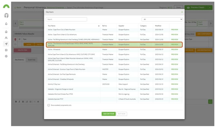Image resolution: width=216 pixels, height=128 pixels.
Task: Sort by the Ref no. column header
Action: (x=104, y=26)
